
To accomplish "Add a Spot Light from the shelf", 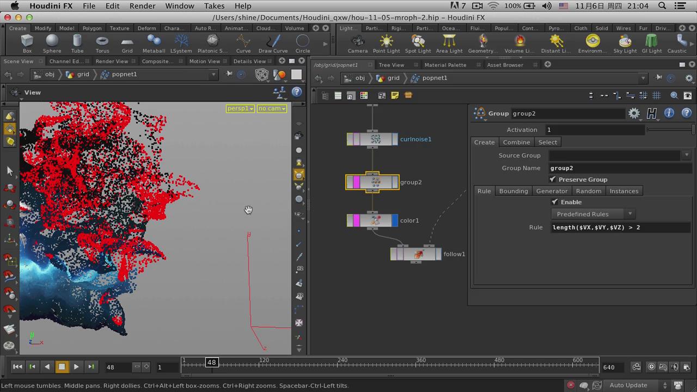I will (418, 44).
